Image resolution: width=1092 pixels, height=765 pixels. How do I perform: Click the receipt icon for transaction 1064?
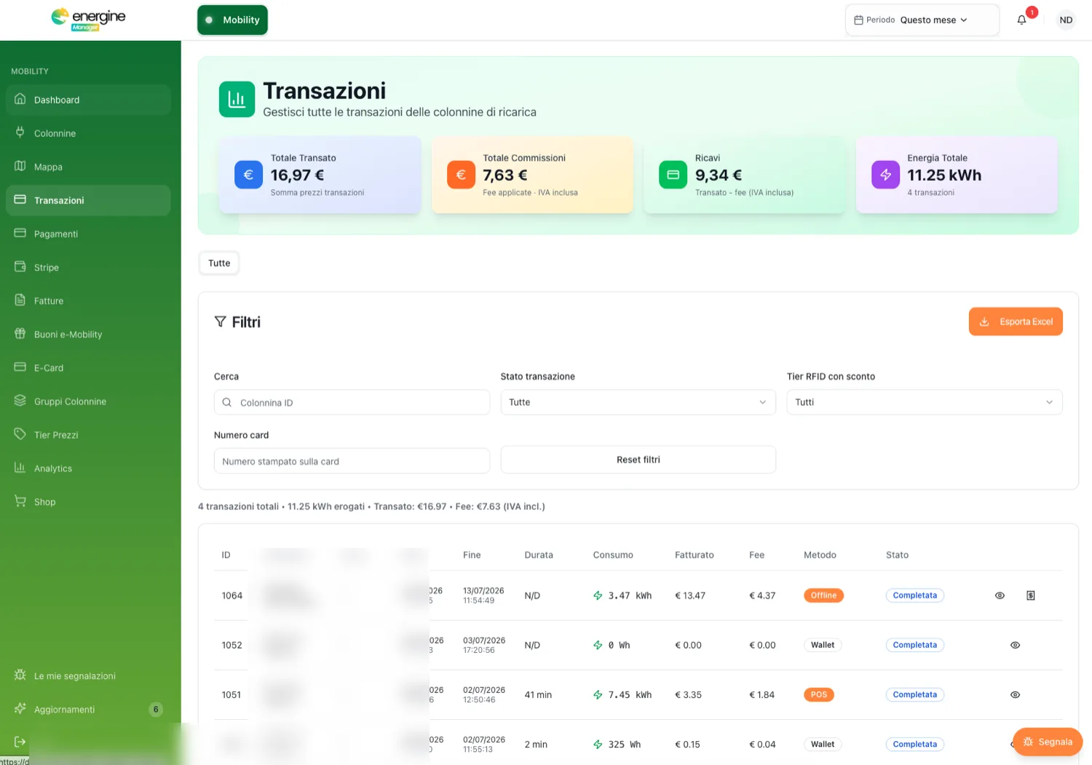1031,595
